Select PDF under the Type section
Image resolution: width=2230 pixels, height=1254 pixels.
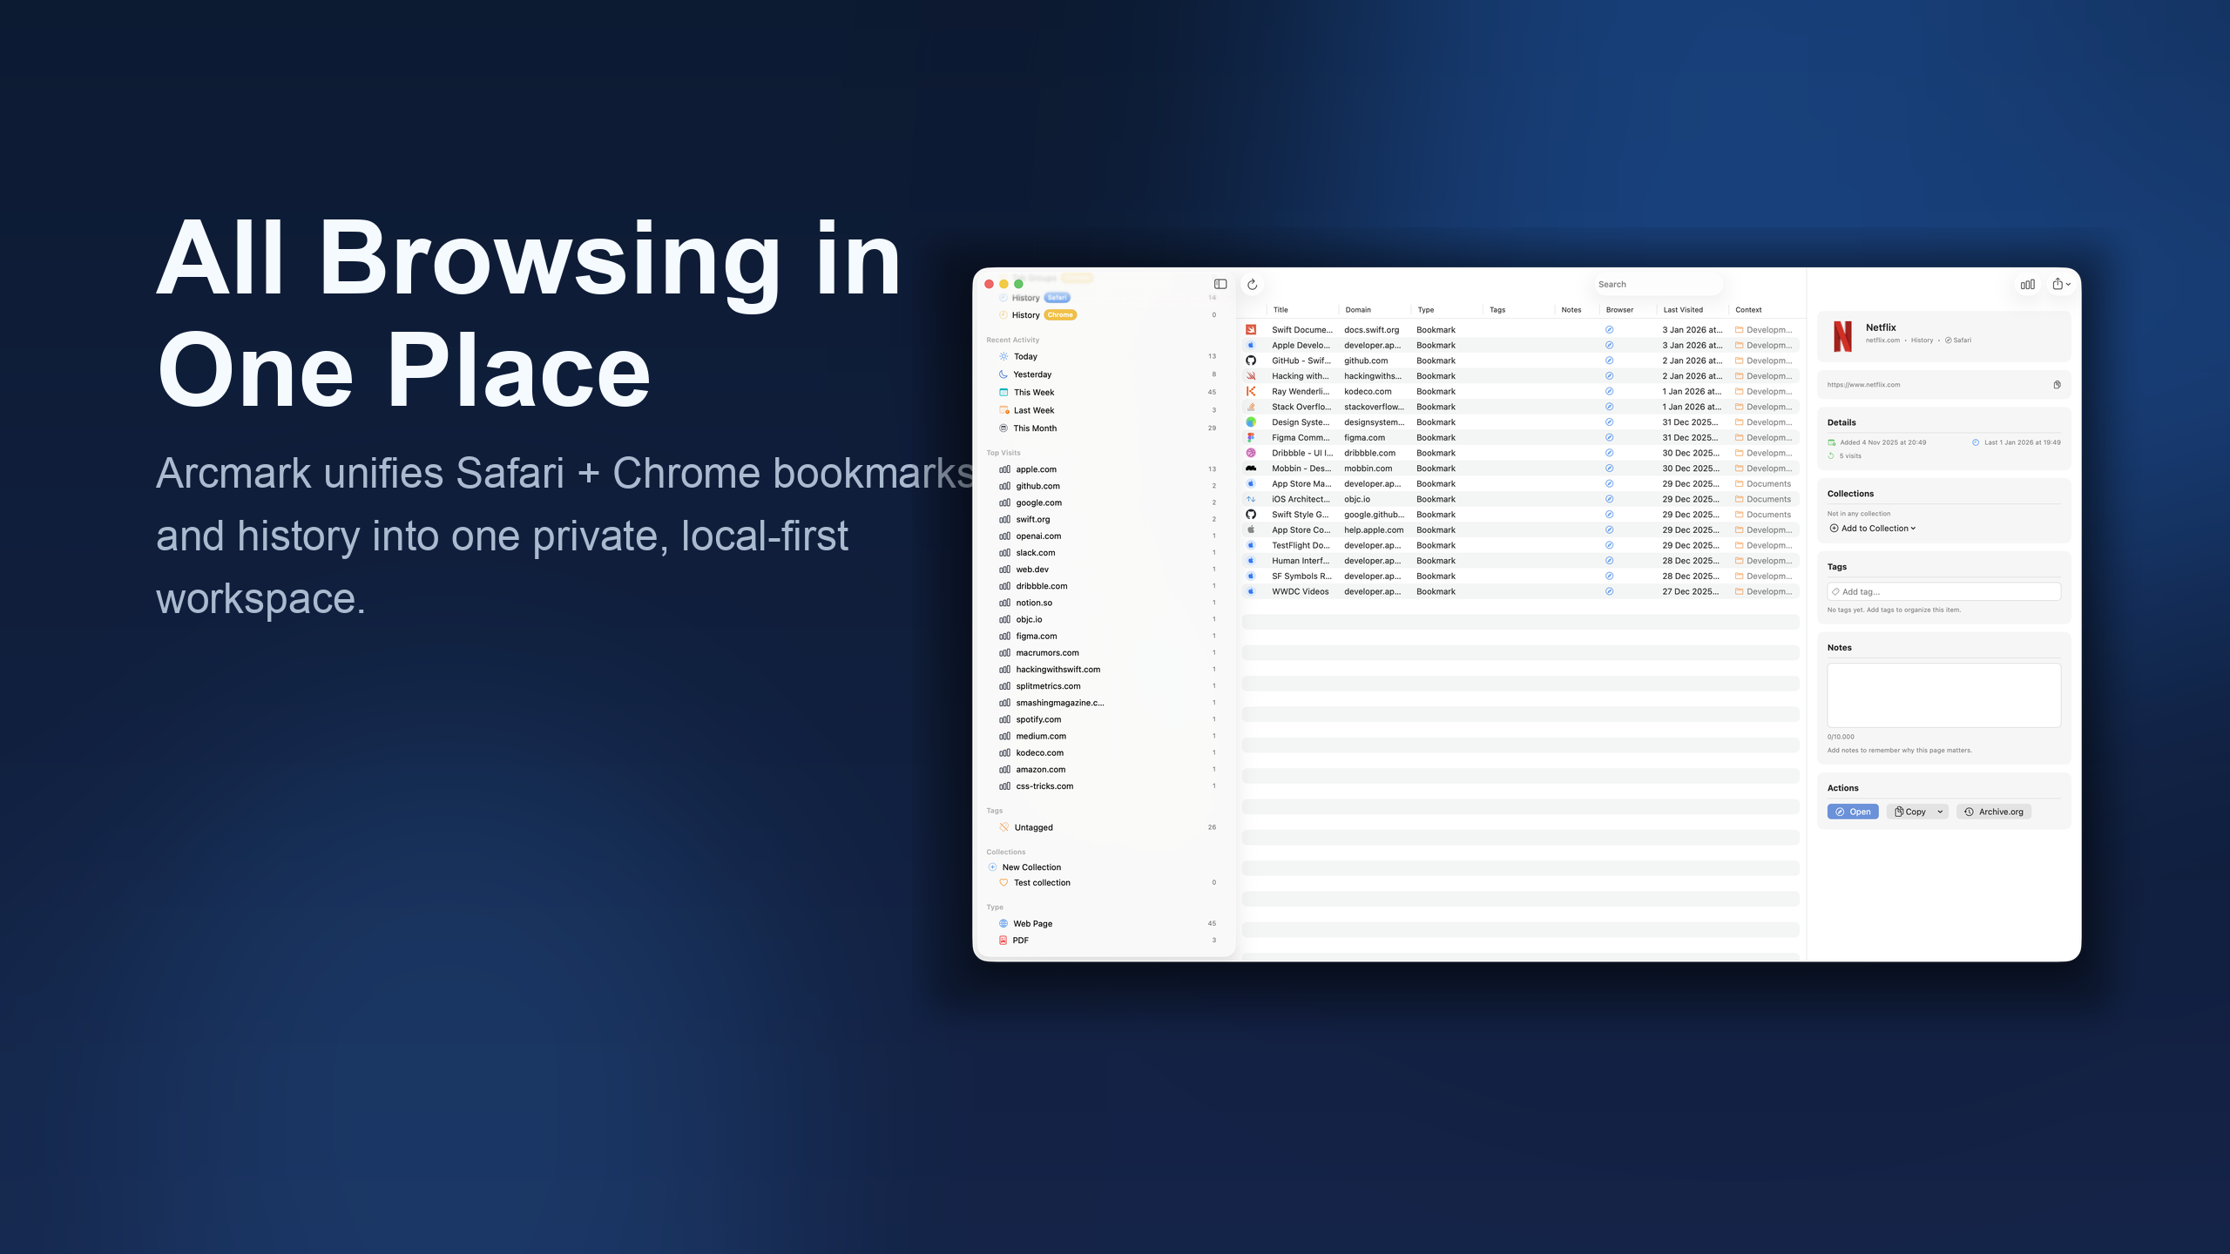coord(1021,940)
